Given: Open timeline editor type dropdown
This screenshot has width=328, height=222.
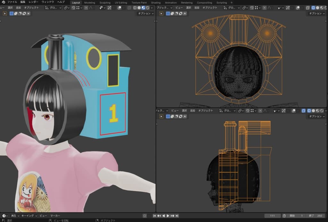Looking at the screenshot, I should point(4,216).
